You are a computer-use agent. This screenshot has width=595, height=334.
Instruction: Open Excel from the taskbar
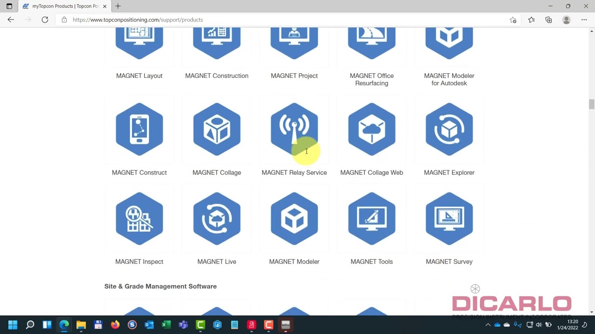(x=166, y=325)
